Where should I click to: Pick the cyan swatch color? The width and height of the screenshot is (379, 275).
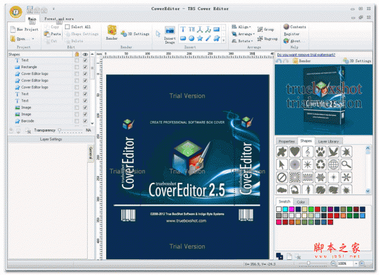tap(286, 209)
